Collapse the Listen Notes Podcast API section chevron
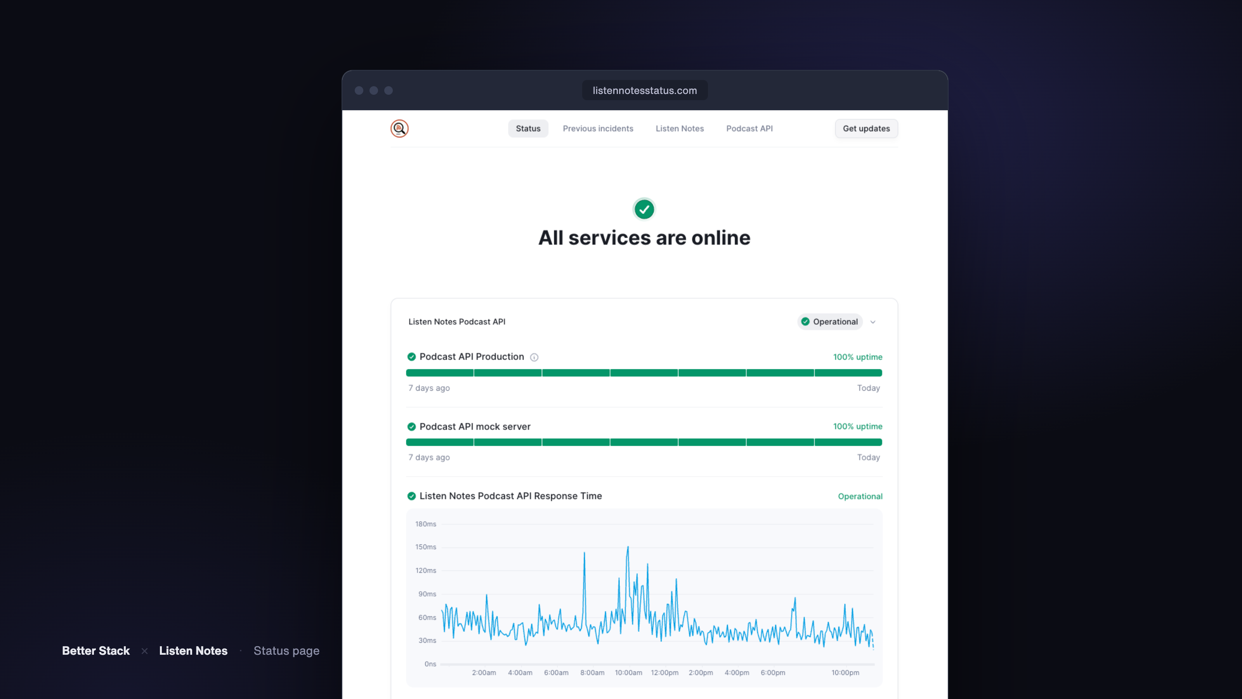The image size is (1242, 699). (x=873, y=322)
